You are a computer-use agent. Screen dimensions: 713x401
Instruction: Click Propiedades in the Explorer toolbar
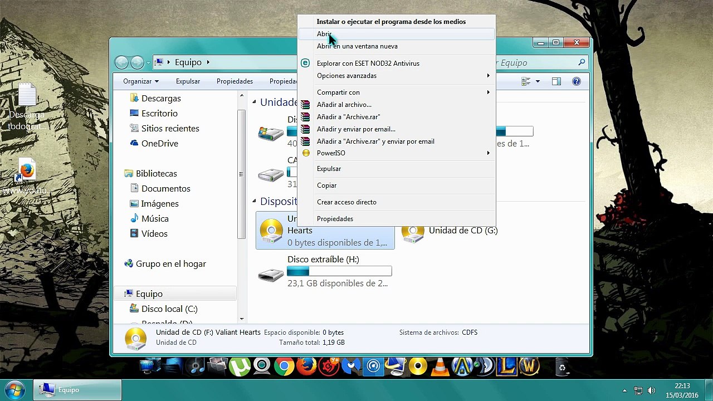(x=235, y=81)
